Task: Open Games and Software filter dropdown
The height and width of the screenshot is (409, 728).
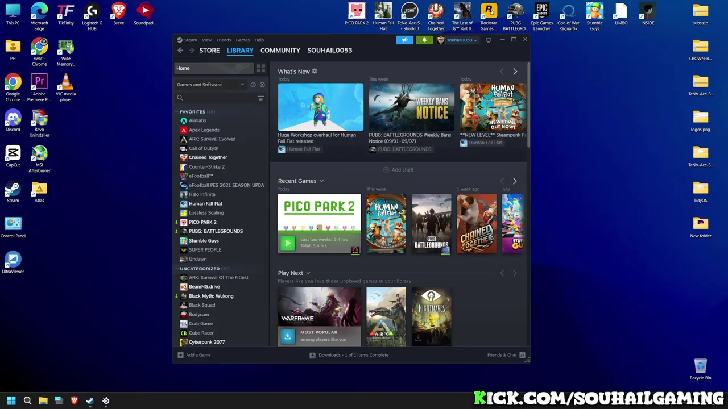Action: coord(210,85)
